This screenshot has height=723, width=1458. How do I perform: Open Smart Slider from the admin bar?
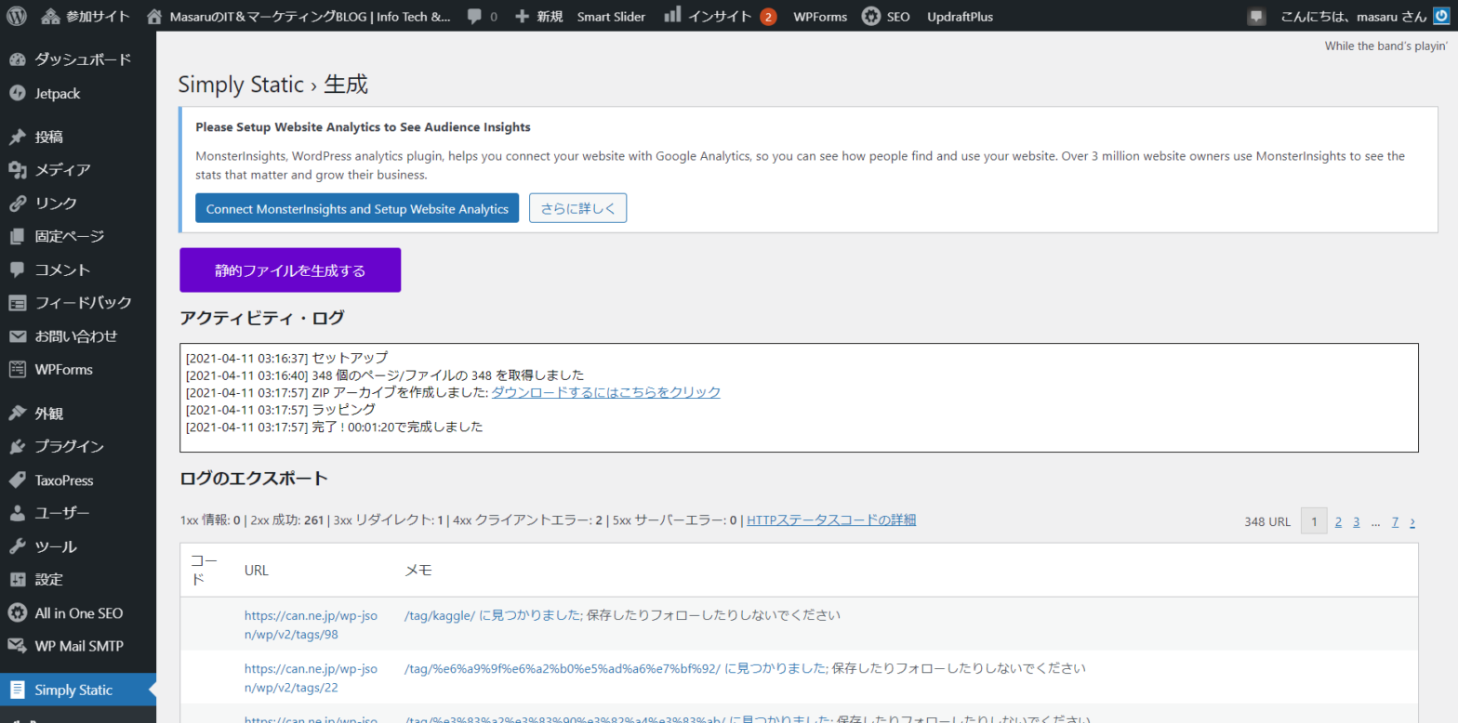tap(611, 16)
